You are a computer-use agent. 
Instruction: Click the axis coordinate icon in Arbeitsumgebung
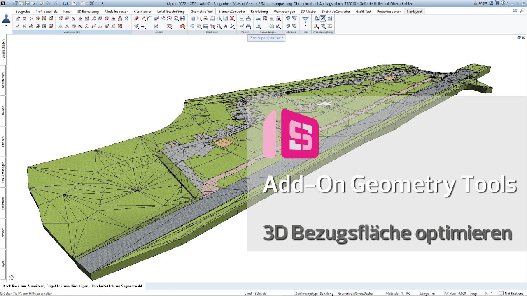point(317,26)
